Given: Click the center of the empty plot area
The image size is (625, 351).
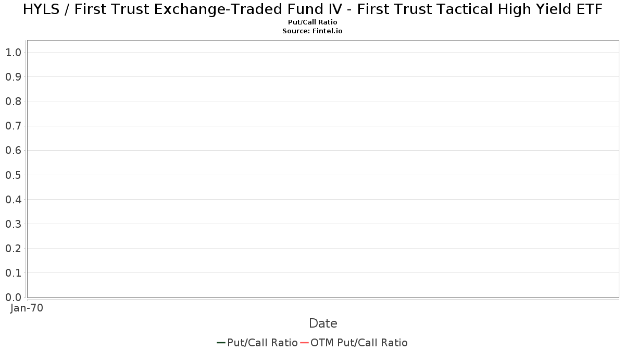Looking at the screenshot, I should tap(323, 169).
